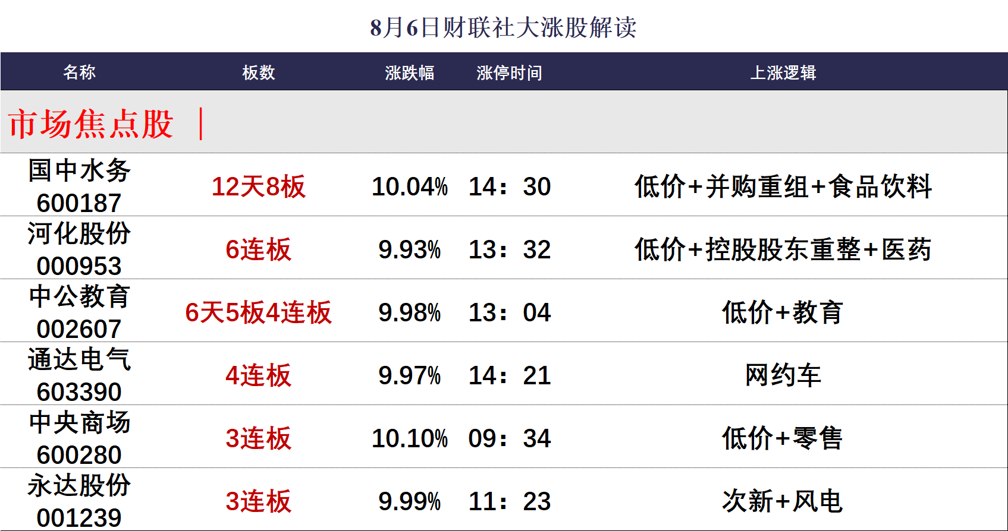The height and width of the screenshot is (531, 1008).
Task: Click the 14:21 limit-up time
Action: point(510,375)
